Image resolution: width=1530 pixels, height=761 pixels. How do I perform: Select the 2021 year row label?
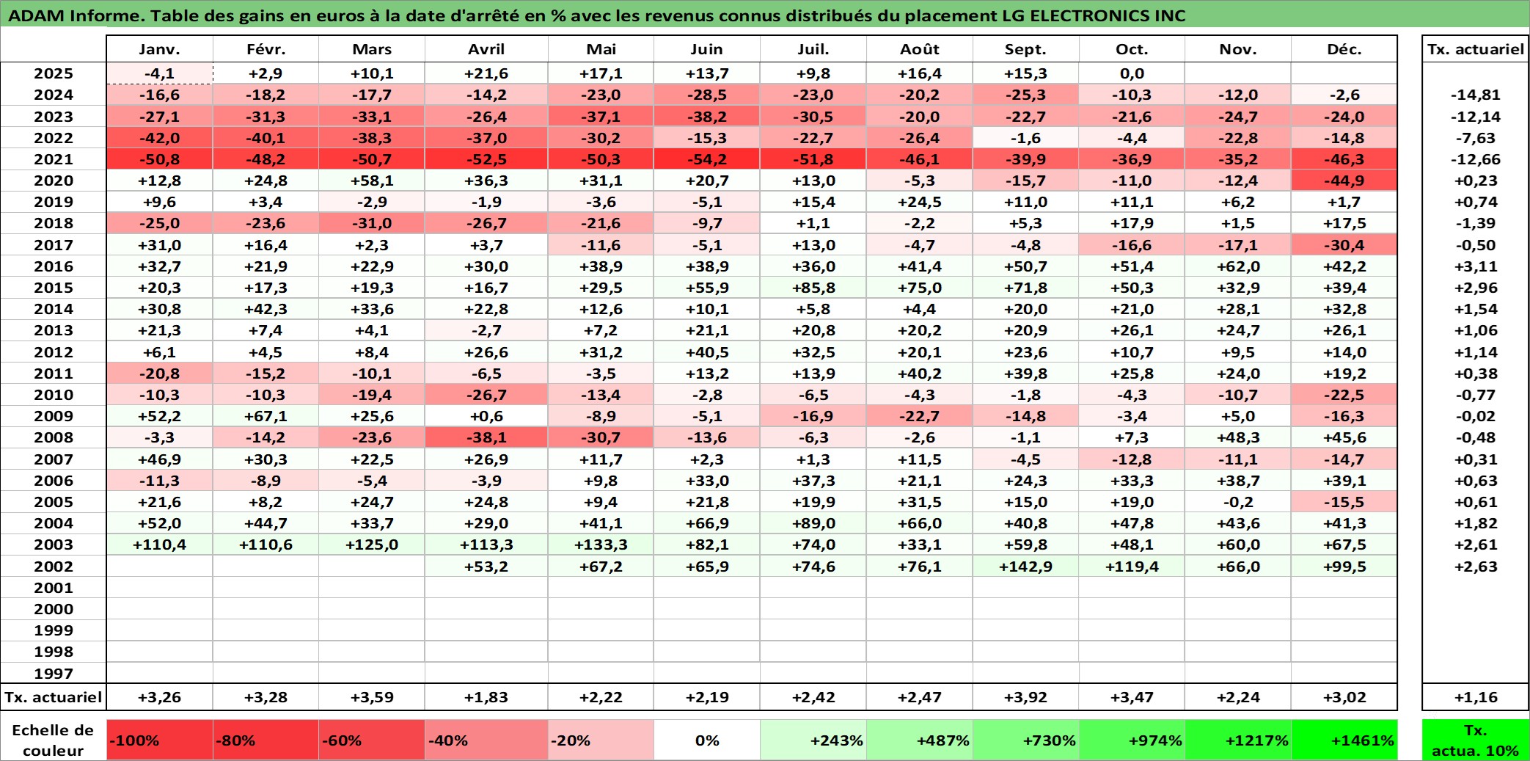coord(54,159)
